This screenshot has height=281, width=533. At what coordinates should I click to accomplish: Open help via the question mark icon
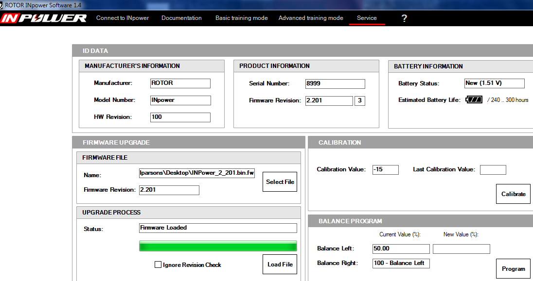(404, 18)
